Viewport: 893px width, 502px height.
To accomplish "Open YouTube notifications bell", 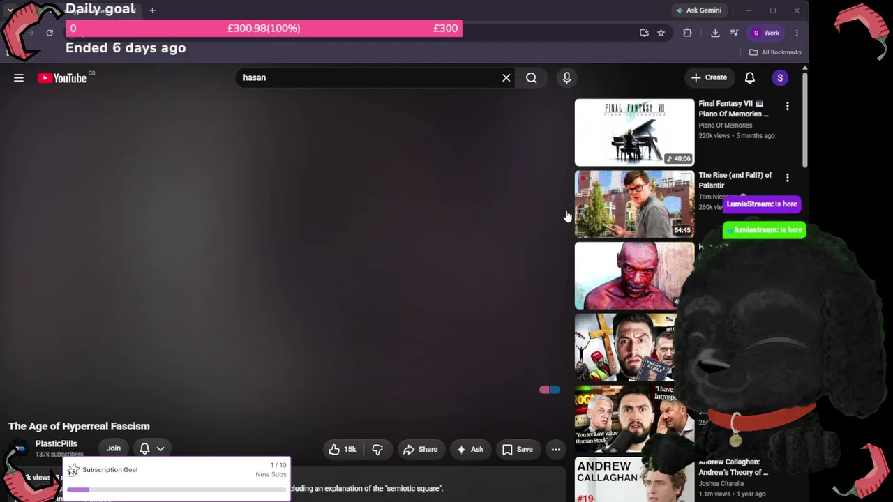I will 750,78.
